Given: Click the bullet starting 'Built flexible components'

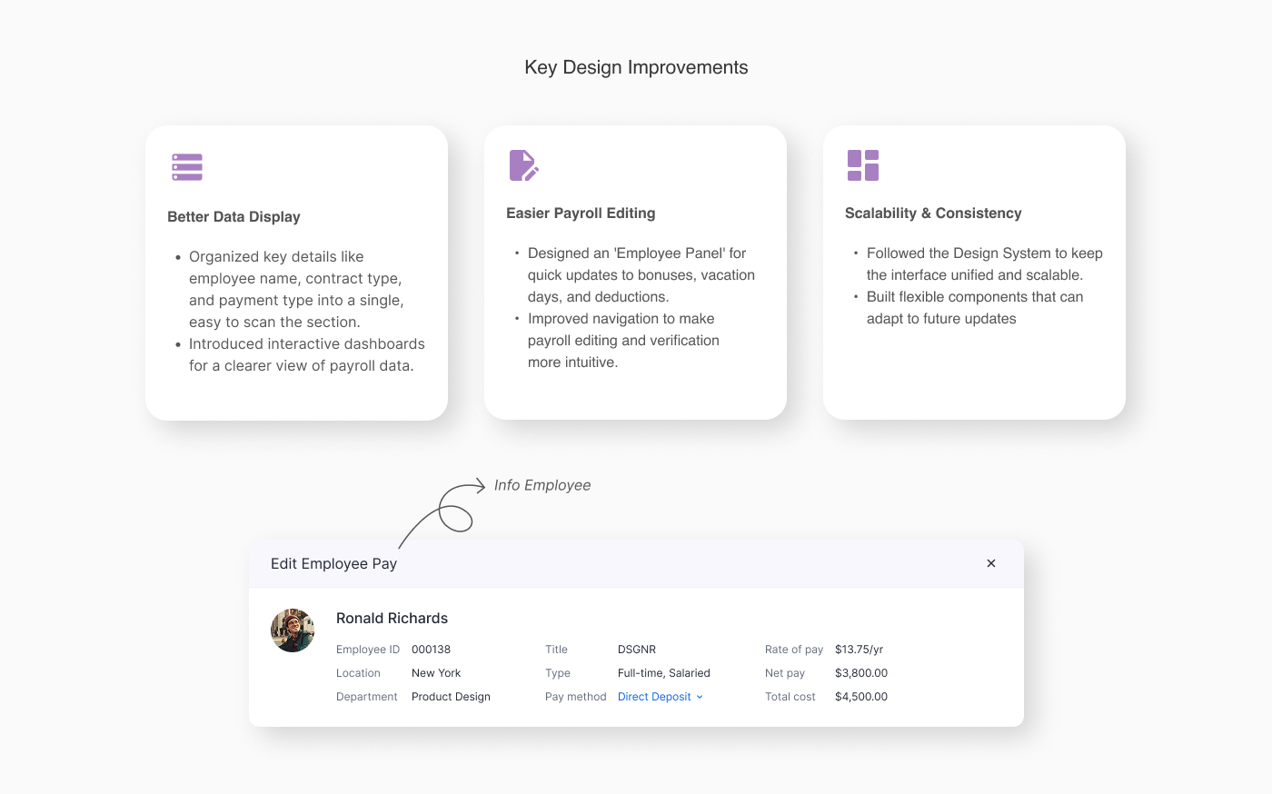Looking at the screenshot, I should [975, 307].
